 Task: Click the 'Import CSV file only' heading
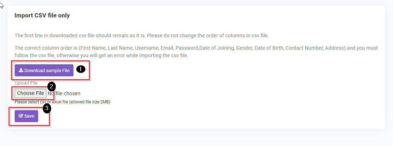42,16
